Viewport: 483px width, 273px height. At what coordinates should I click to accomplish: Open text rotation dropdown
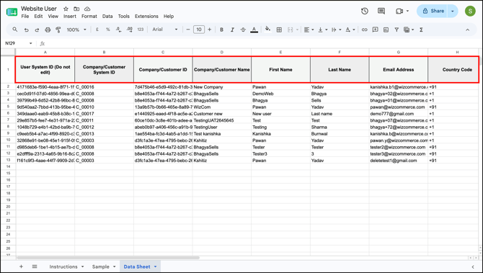tap(350, 30)
